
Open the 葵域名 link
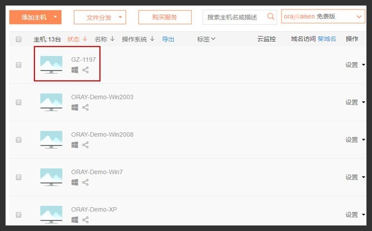326,39
